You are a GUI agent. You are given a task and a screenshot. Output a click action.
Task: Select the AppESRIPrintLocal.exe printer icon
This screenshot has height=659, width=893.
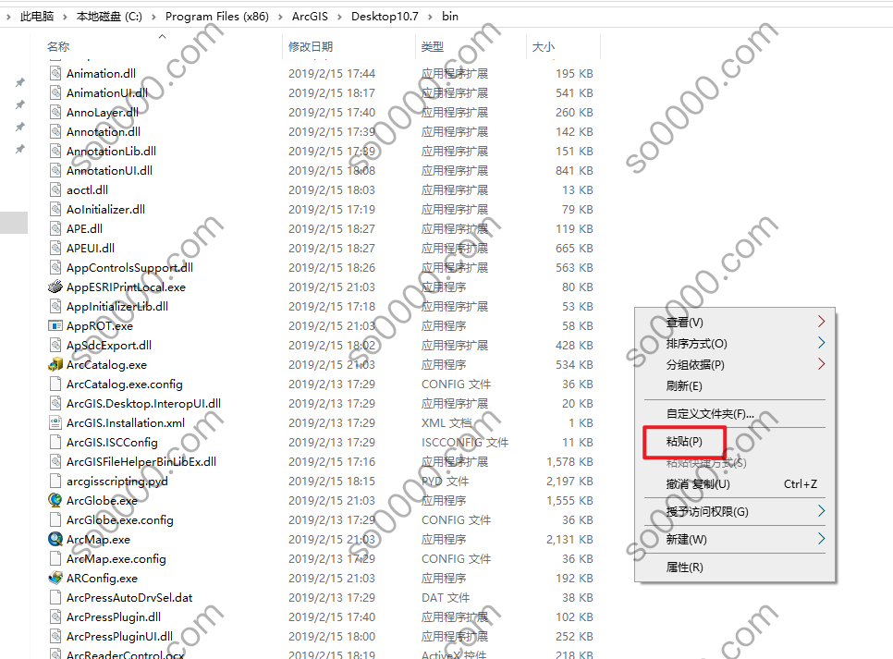click(55, 287)
